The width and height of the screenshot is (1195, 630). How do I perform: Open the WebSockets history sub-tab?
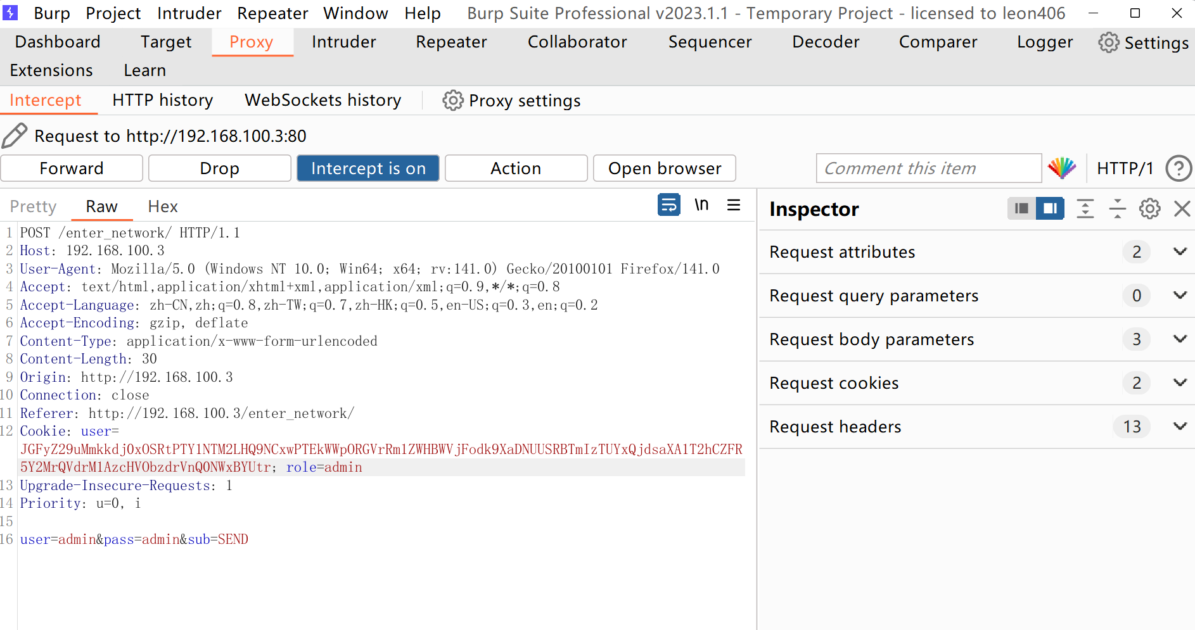pos(323,100)
